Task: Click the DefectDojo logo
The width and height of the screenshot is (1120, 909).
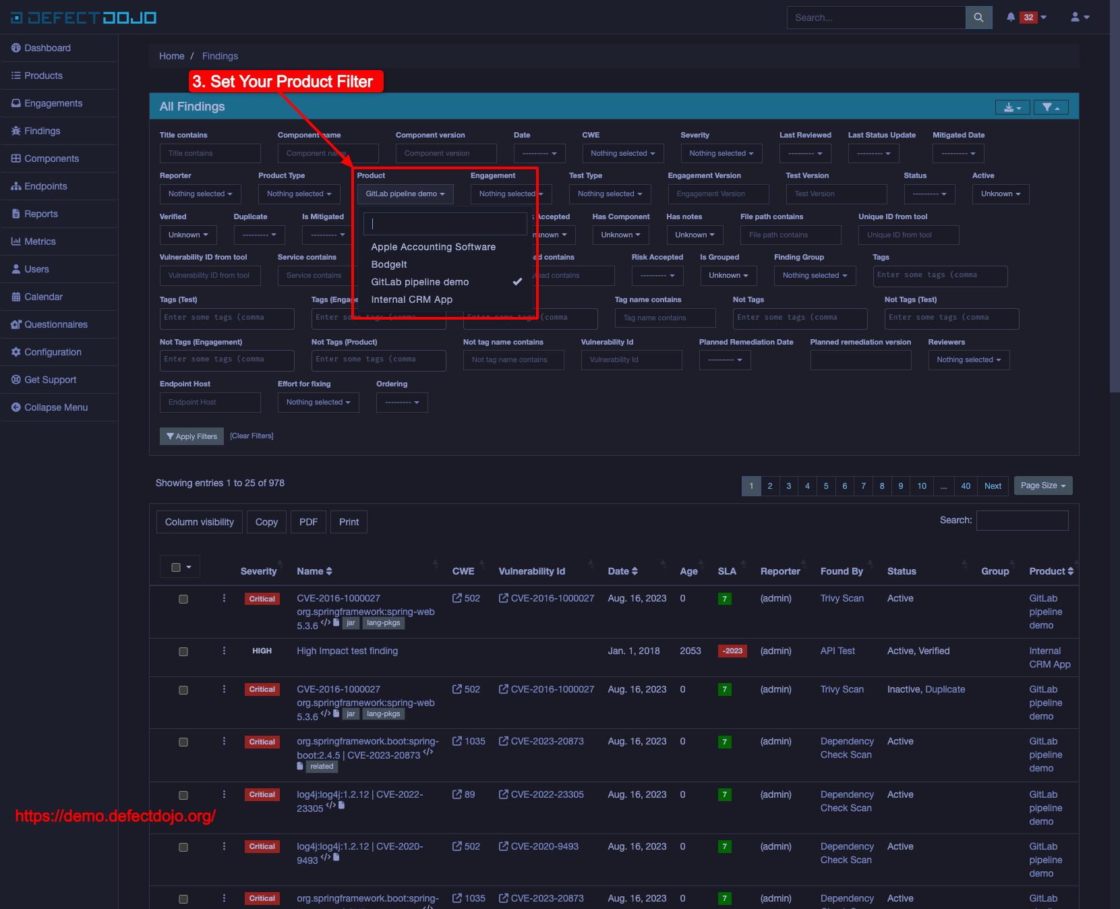Action: point(84,18)
